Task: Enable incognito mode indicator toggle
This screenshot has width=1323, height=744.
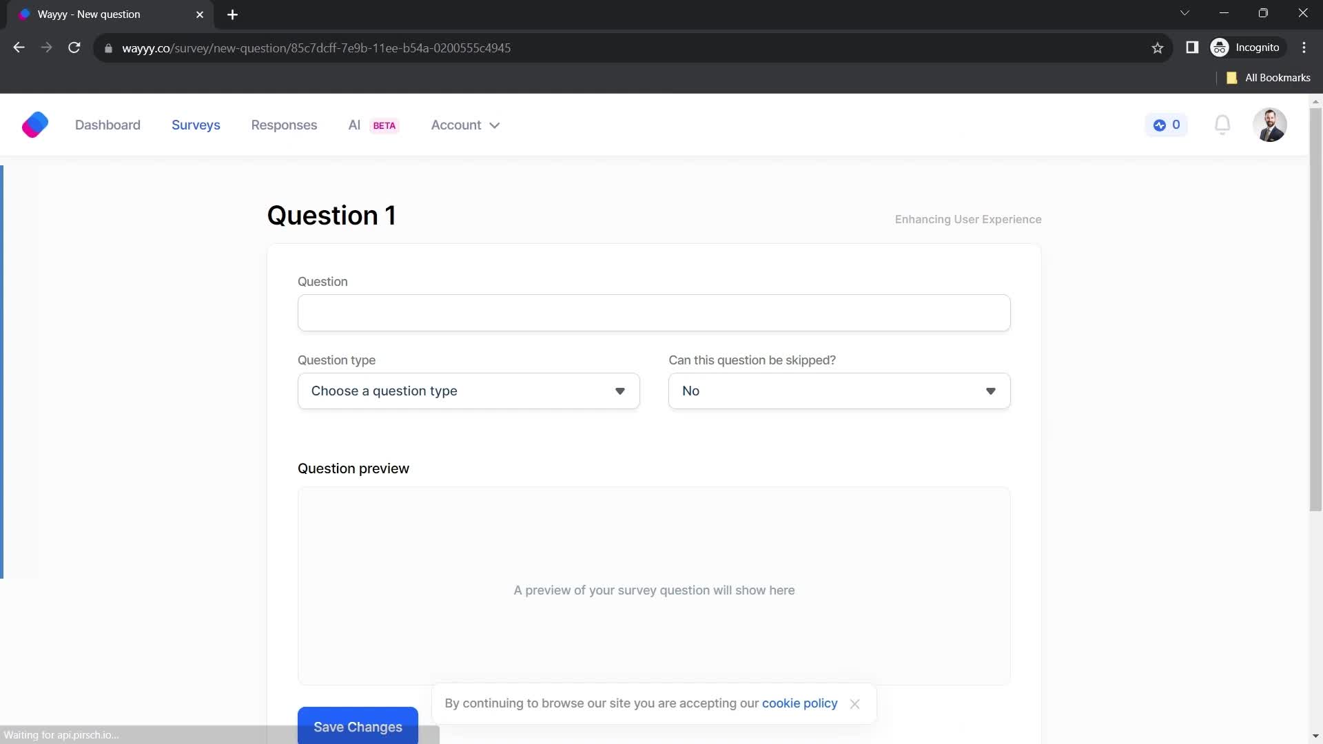Action: tap(1246, 48)
